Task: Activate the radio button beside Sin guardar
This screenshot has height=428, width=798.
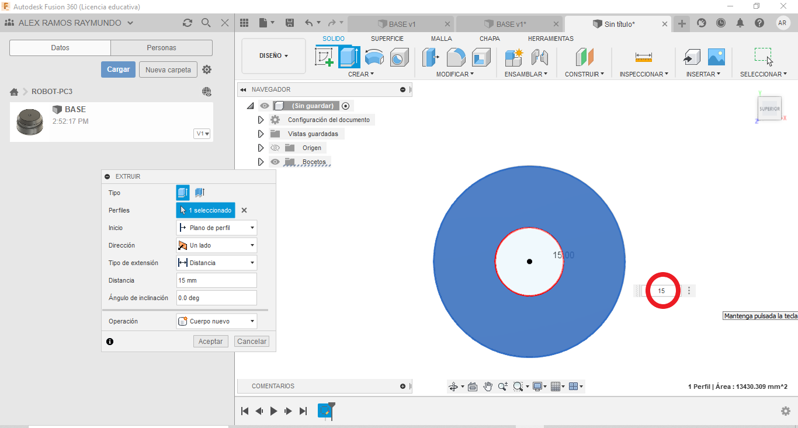Action: coord(346,106)
